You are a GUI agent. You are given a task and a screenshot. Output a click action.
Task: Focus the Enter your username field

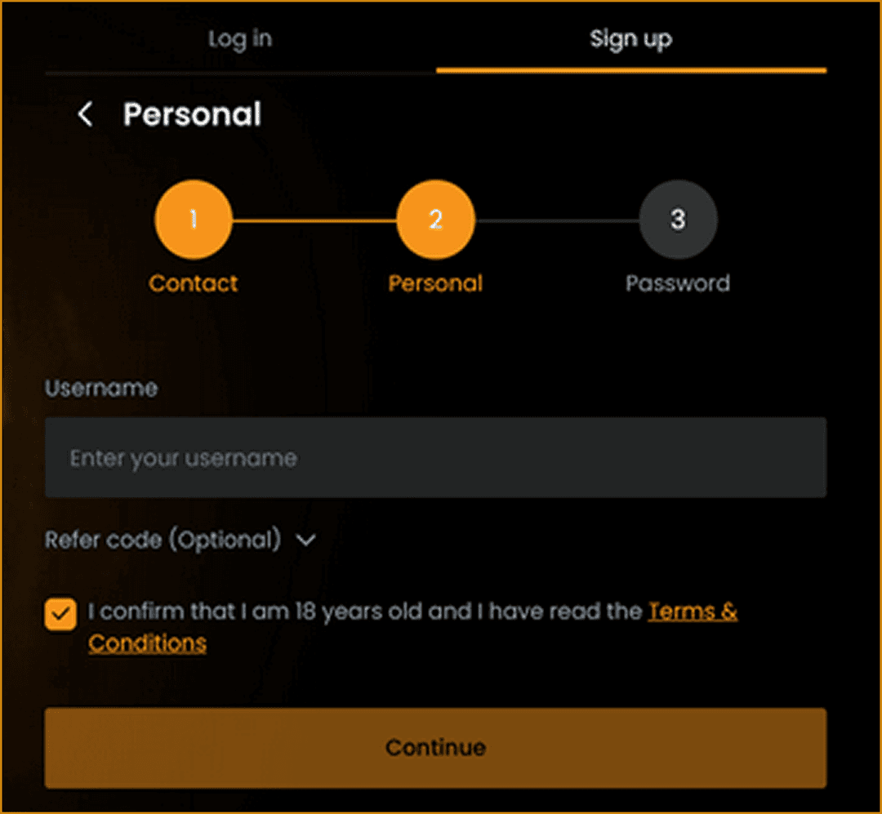436,457
